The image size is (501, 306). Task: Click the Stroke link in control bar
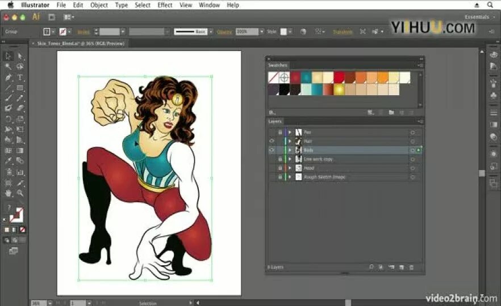(83, 32)
